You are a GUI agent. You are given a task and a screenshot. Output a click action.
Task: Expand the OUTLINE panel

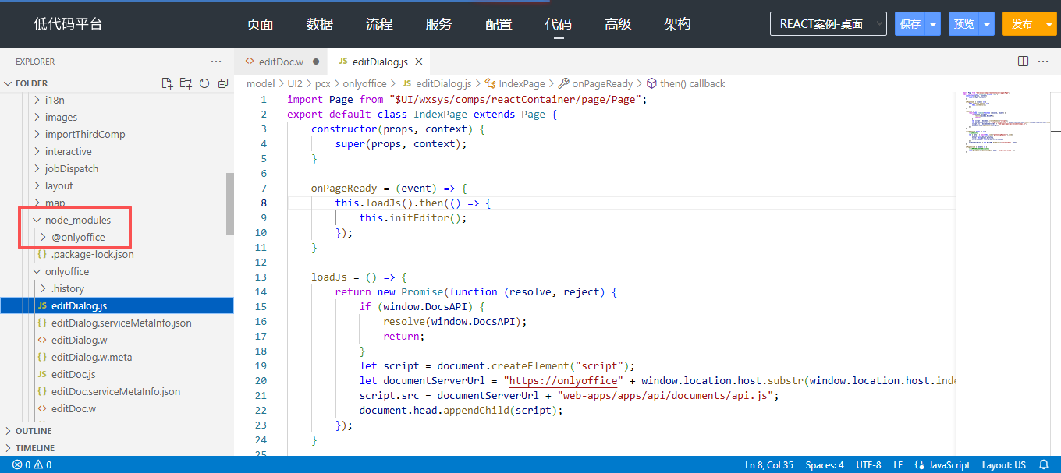[34, 431]
